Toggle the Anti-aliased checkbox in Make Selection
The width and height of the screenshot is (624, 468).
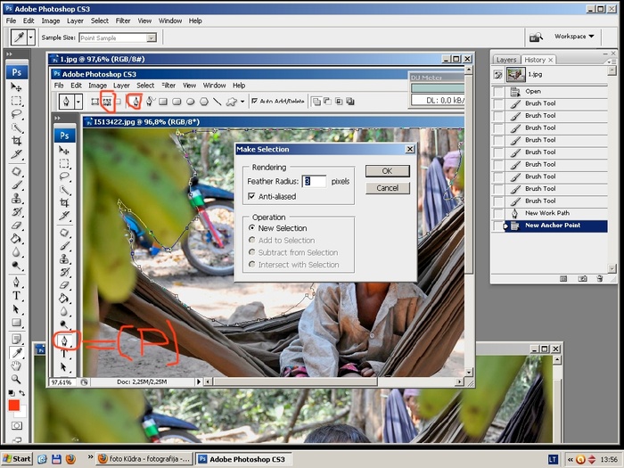pyautogui.click(x=252, y=196)
